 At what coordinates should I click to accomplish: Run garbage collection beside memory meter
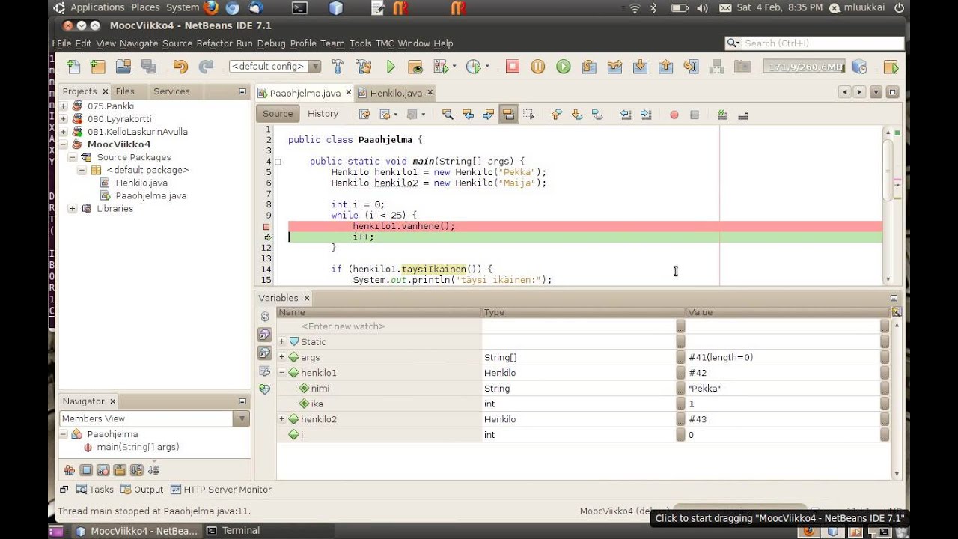859,67
